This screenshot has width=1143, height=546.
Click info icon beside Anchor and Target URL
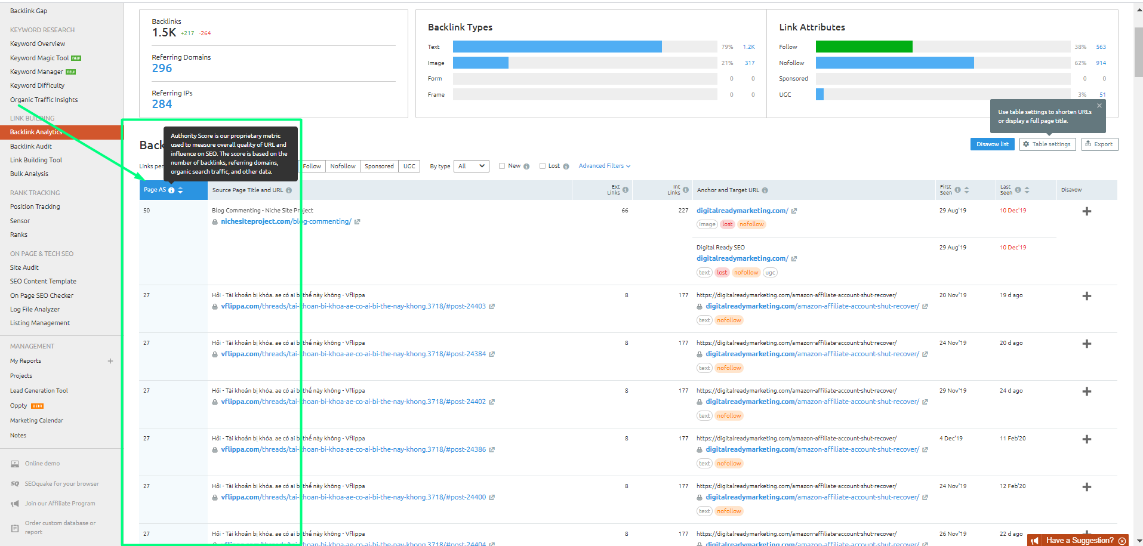coord(765,190)
